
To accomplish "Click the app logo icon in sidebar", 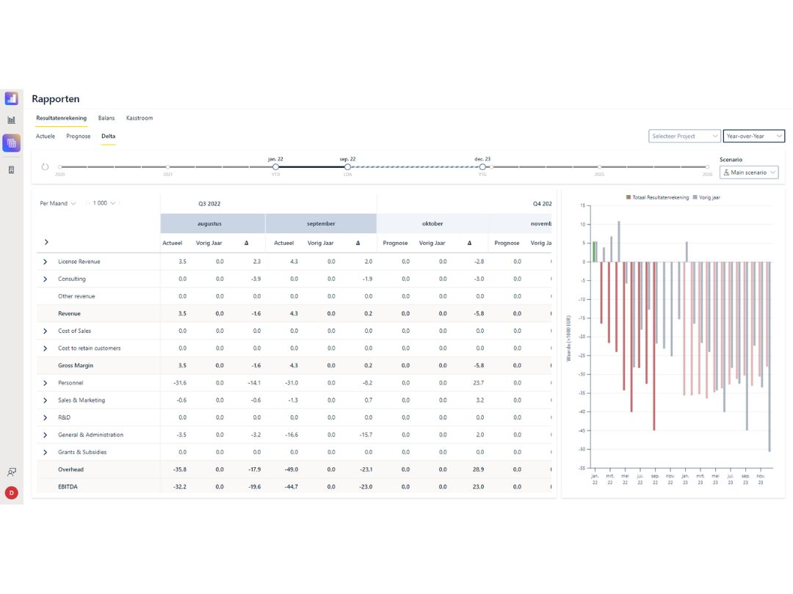I will coord(12,98).
